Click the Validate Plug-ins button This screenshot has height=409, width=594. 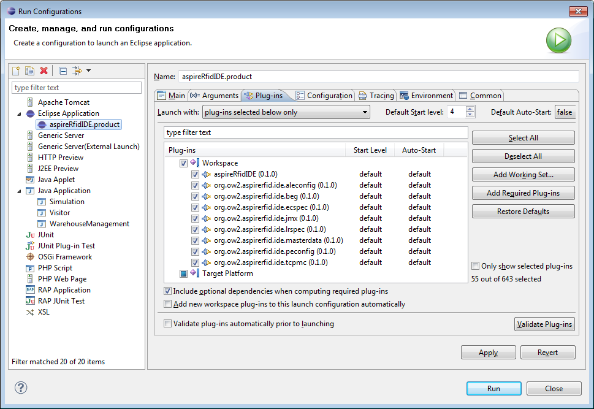coord(544,324)
